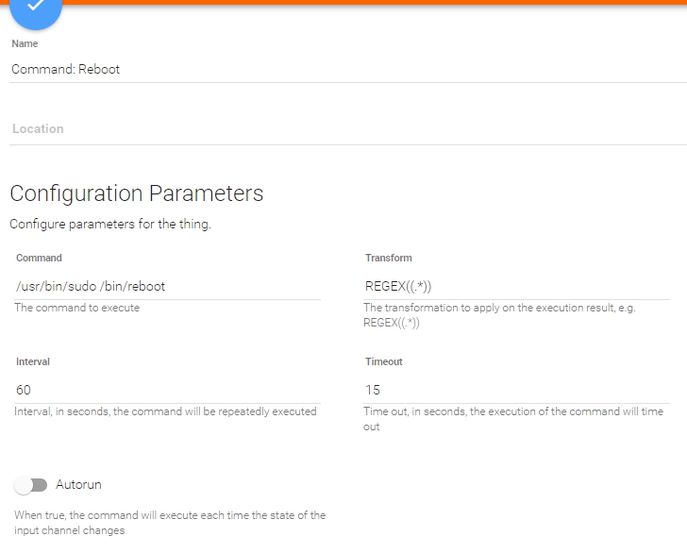Click the Command field with /usr/bin/sudo /bin/reboot

click(168, 286)
